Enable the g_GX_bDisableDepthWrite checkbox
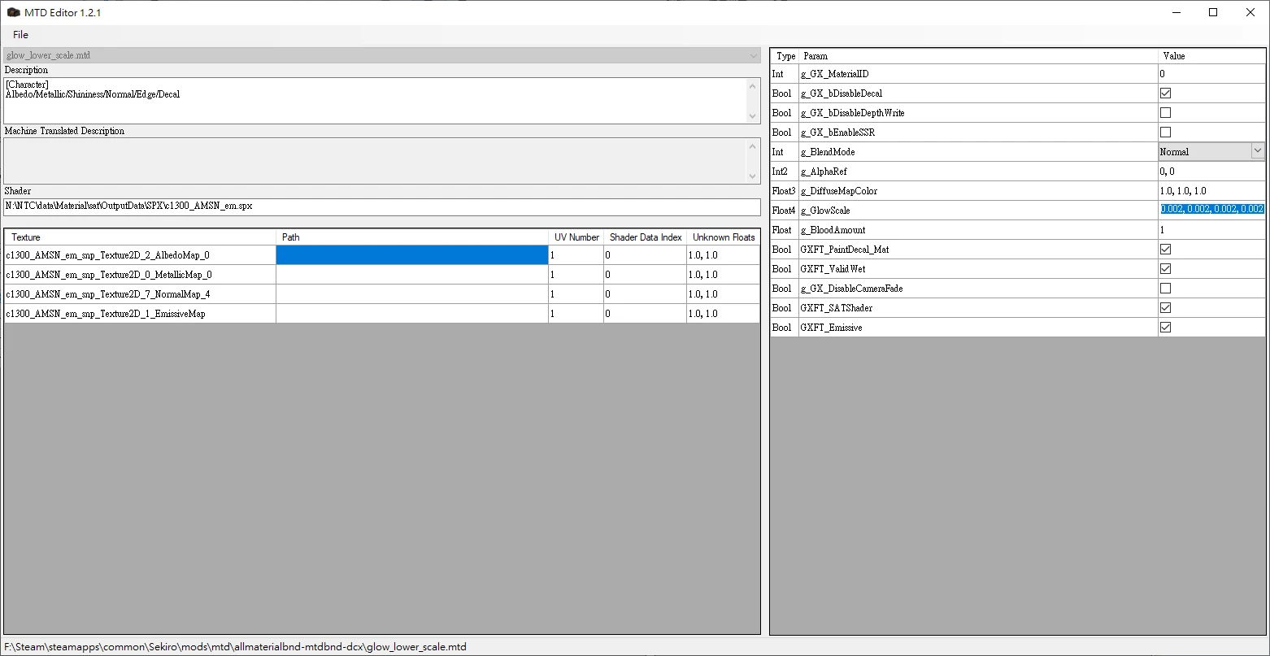This screenshot has height=656, width=1270. pyautogui.click(x=1165, y=113)
